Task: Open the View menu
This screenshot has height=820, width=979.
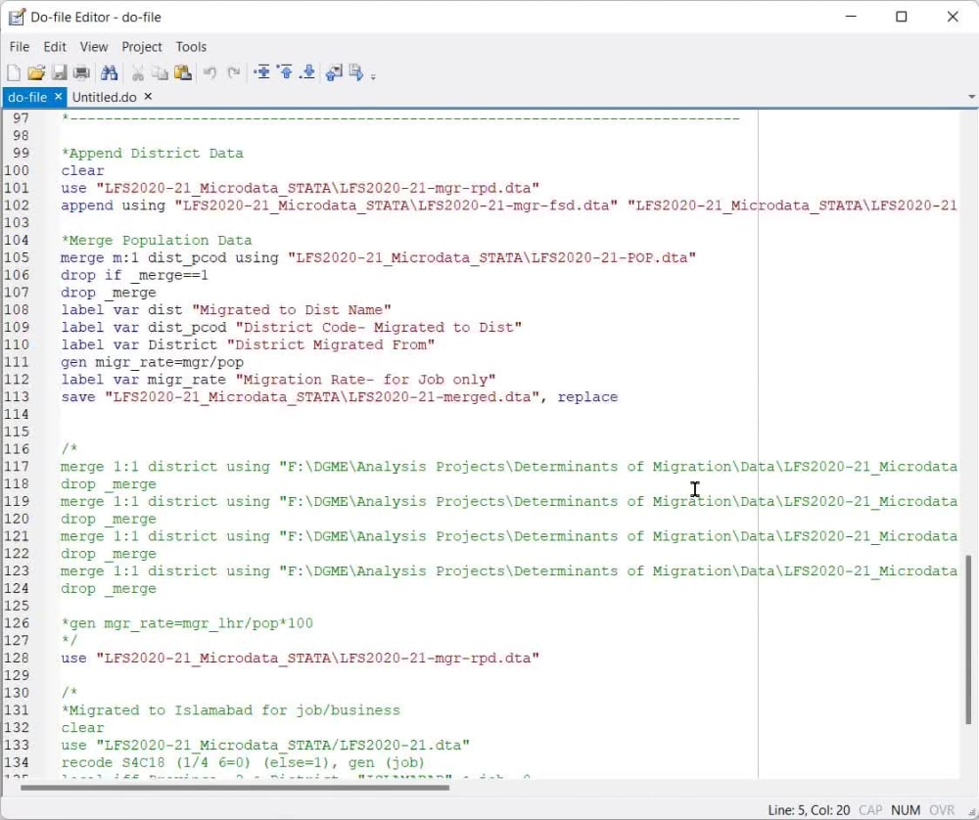Action: (x=94, y=47)
